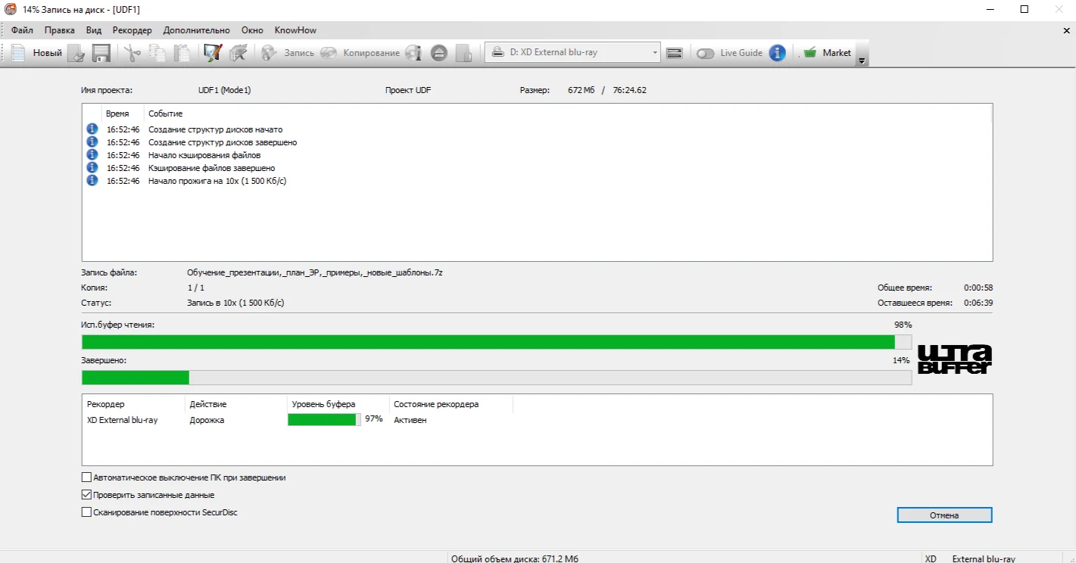Click the Market toolbar label
The width and height of the screenshot is (1076, 563).
(837, 53)
